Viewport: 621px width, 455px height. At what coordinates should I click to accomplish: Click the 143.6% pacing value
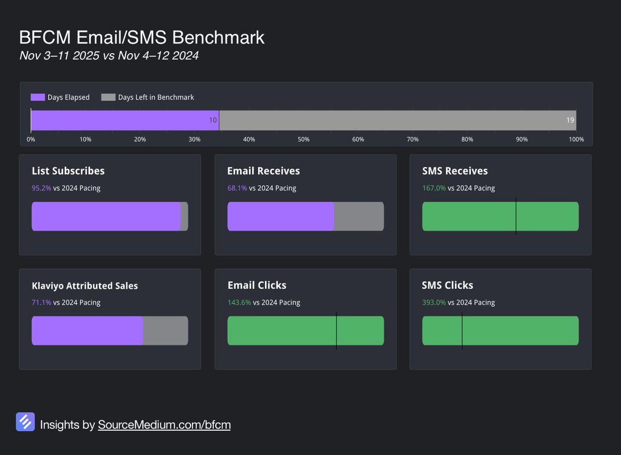click(x=239, y=303)
